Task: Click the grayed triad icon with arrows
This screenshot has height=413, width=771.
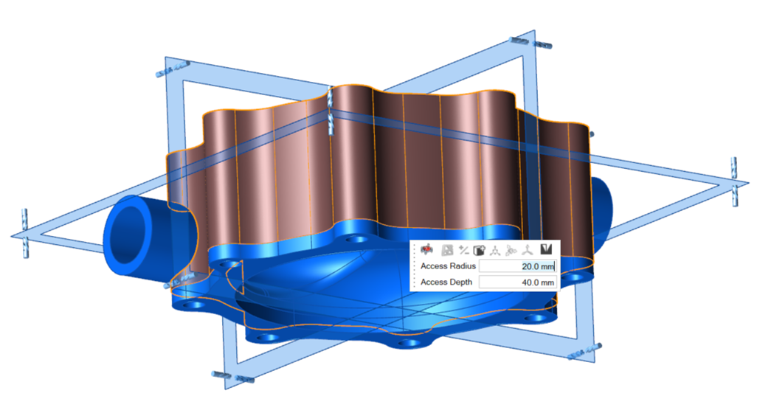Action: click(511, 250)
